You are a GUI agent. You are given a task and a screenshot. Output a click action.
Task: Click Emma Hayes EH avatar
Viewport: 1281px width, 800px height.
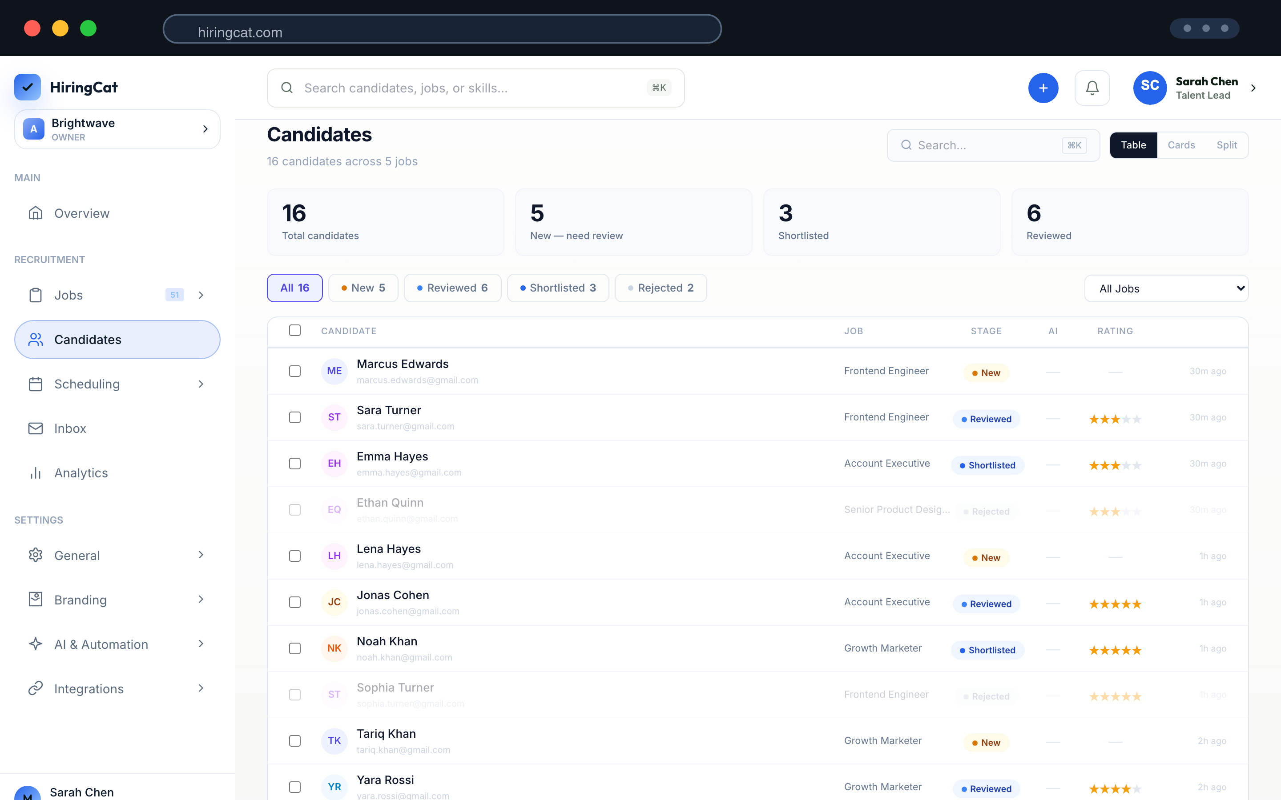pyautogui.click(x=334, y=464)
